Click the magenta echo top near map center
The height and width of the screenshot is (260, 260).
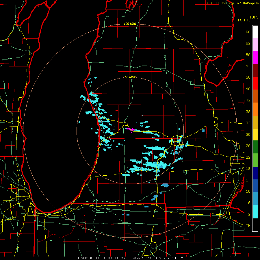[130, 129]
